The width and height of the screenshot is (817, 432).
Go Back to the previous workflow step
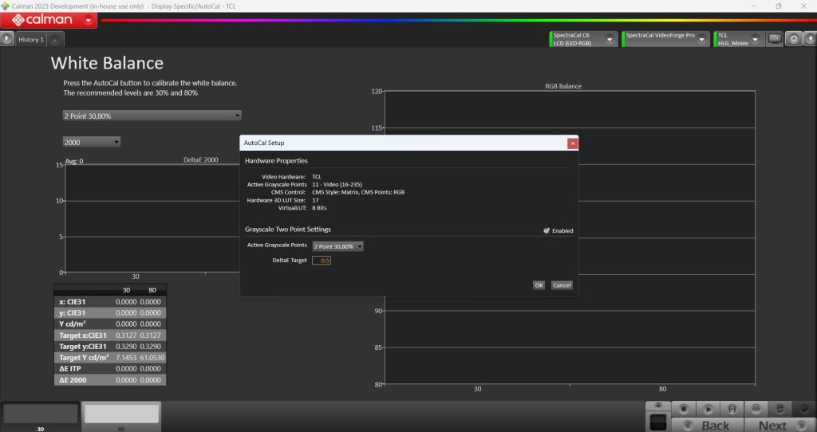tap(708, 426)
